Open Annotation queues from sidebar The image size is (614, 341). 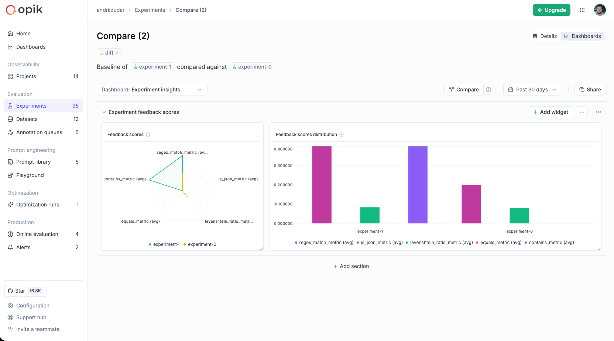[39, 132]
